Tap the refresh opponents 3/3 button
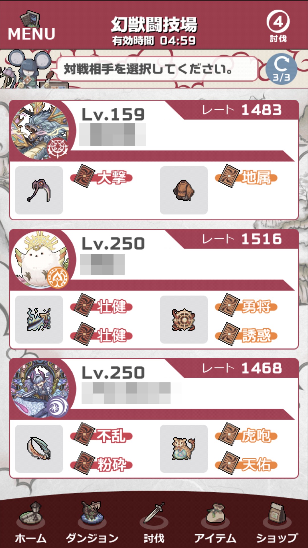This screenshot has height=548, width=308. pos(281,69)
